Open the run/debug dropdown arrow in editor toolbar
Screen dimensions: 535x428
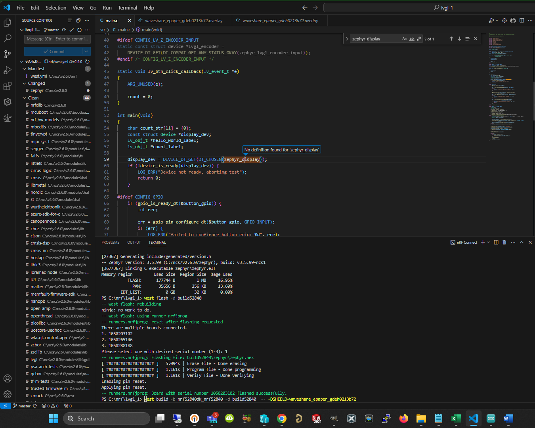[497, 20]
